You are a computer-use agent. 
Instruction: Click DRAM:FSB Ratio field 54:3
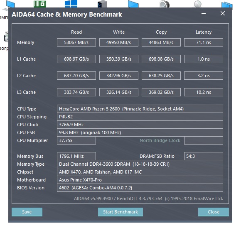(204, 156)
